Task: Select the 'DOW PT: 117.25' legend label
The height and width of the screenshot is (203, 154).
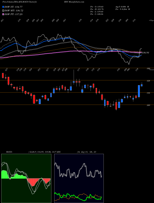Action: tap(13, 14)
